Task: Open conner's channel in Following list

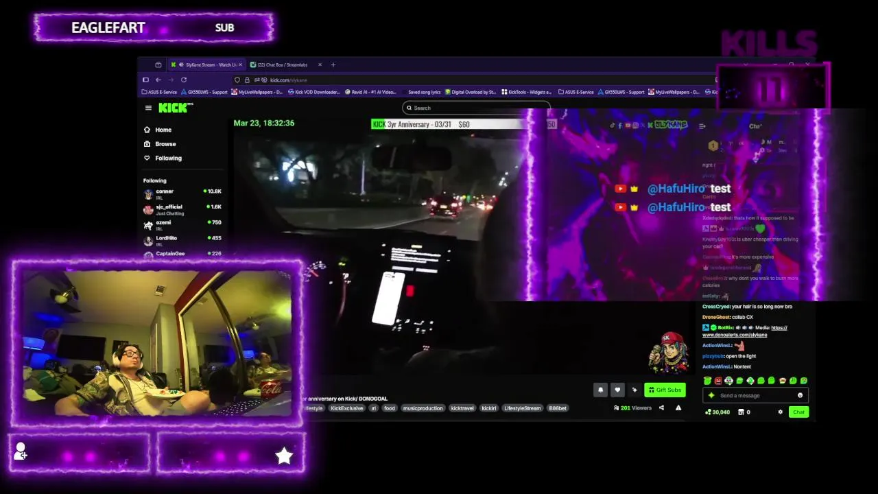Action: pyautogui.click(x=182, y=193)
